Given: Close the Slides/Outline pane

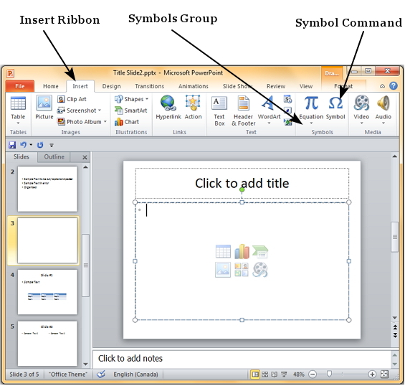Looking at the screenshot, I should [x=85, y=157].
